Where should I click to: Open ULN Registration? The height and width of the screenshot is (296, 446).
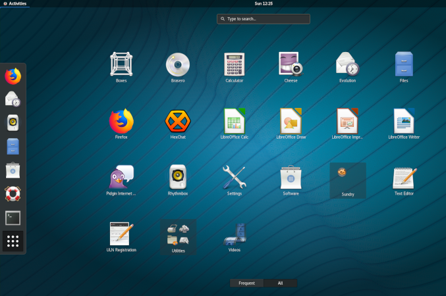(121, 237)
